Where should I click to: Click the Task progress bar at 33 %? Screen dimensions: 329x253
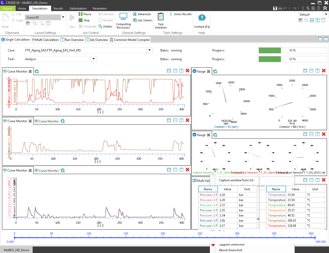click(293, 59)
